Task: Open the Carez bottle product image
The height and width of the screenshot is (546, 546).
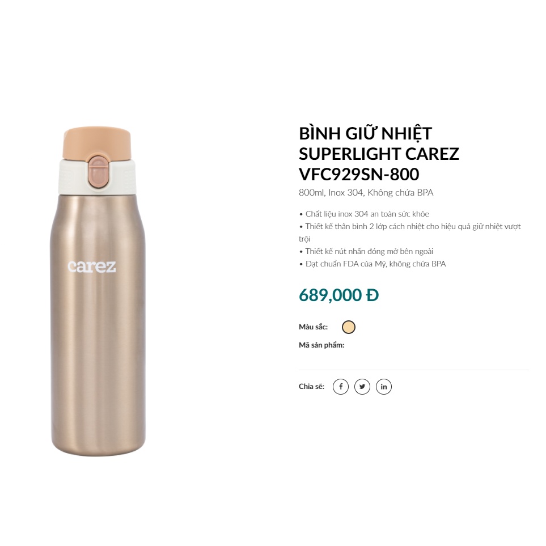Action: click(x=98, y=292)
